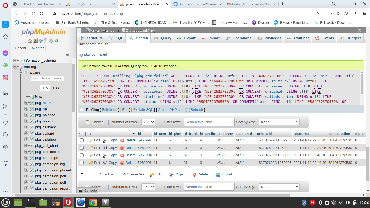This screenshot has height=208, width=370.
Task: Open the Privileges tab
Action: (269, 38)
